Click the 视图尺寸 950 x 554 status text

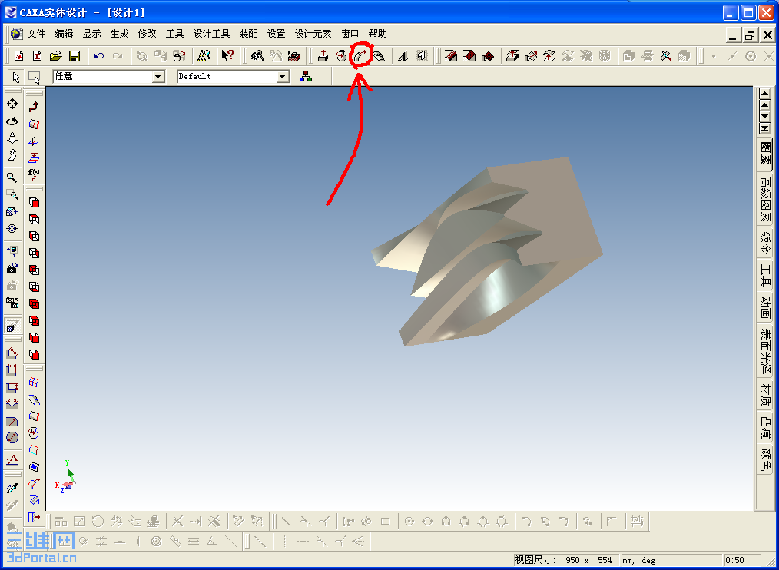(563, 560)
